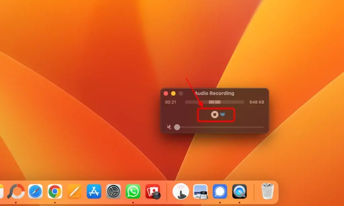The width and height of the screenshot is (344, 206).
Task: Switch to WhatsApp in the Dock
Action: (x=133, y=192)
